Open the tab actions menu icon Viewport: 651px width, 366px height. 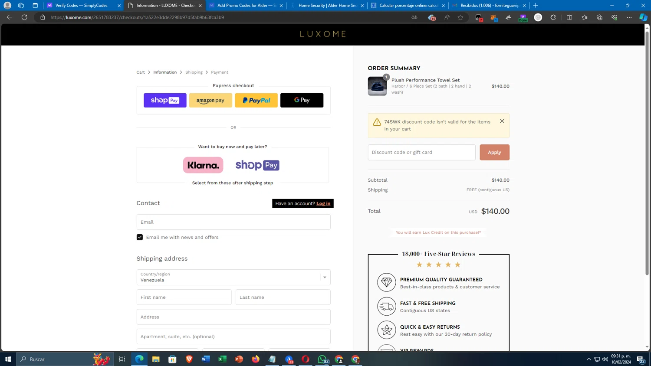click(x=35, y=6)
